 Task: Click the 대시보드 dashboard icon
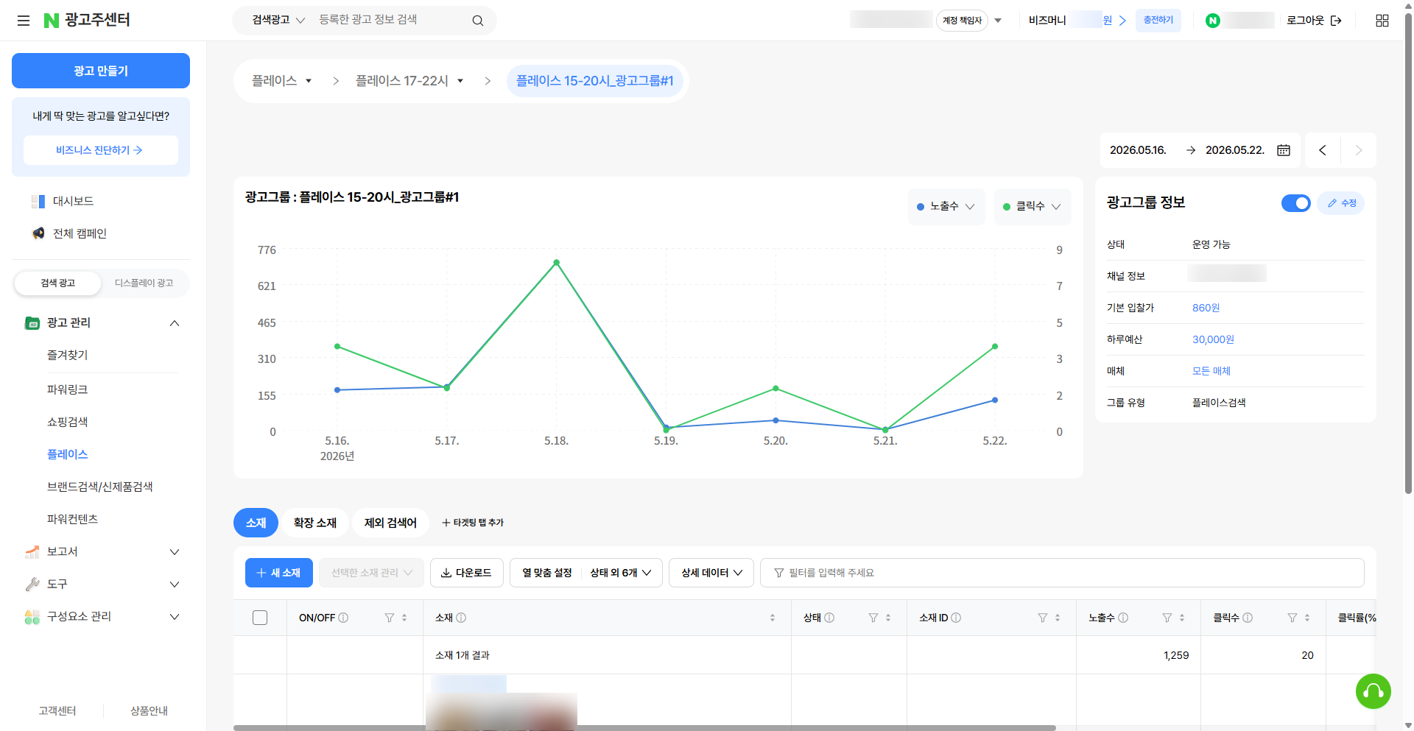tap(38, 201)
